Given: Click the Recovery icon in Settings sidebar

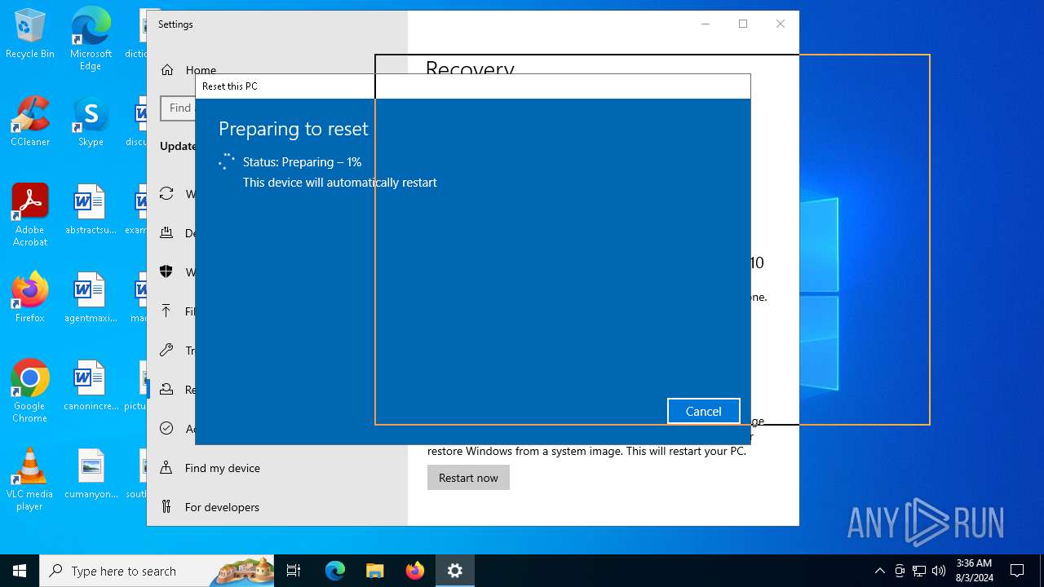Looking at the screenshot, I should coord(166,390).
